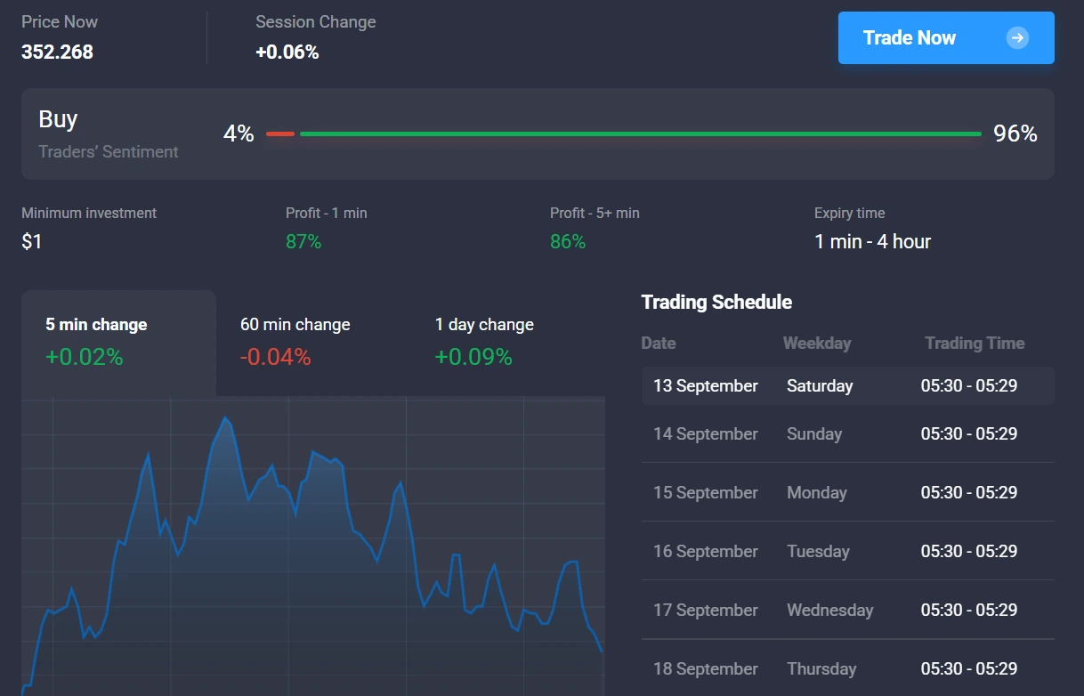Click the arrow icon in Trade Now
1084x696 pixels.
coord(1017,37)
